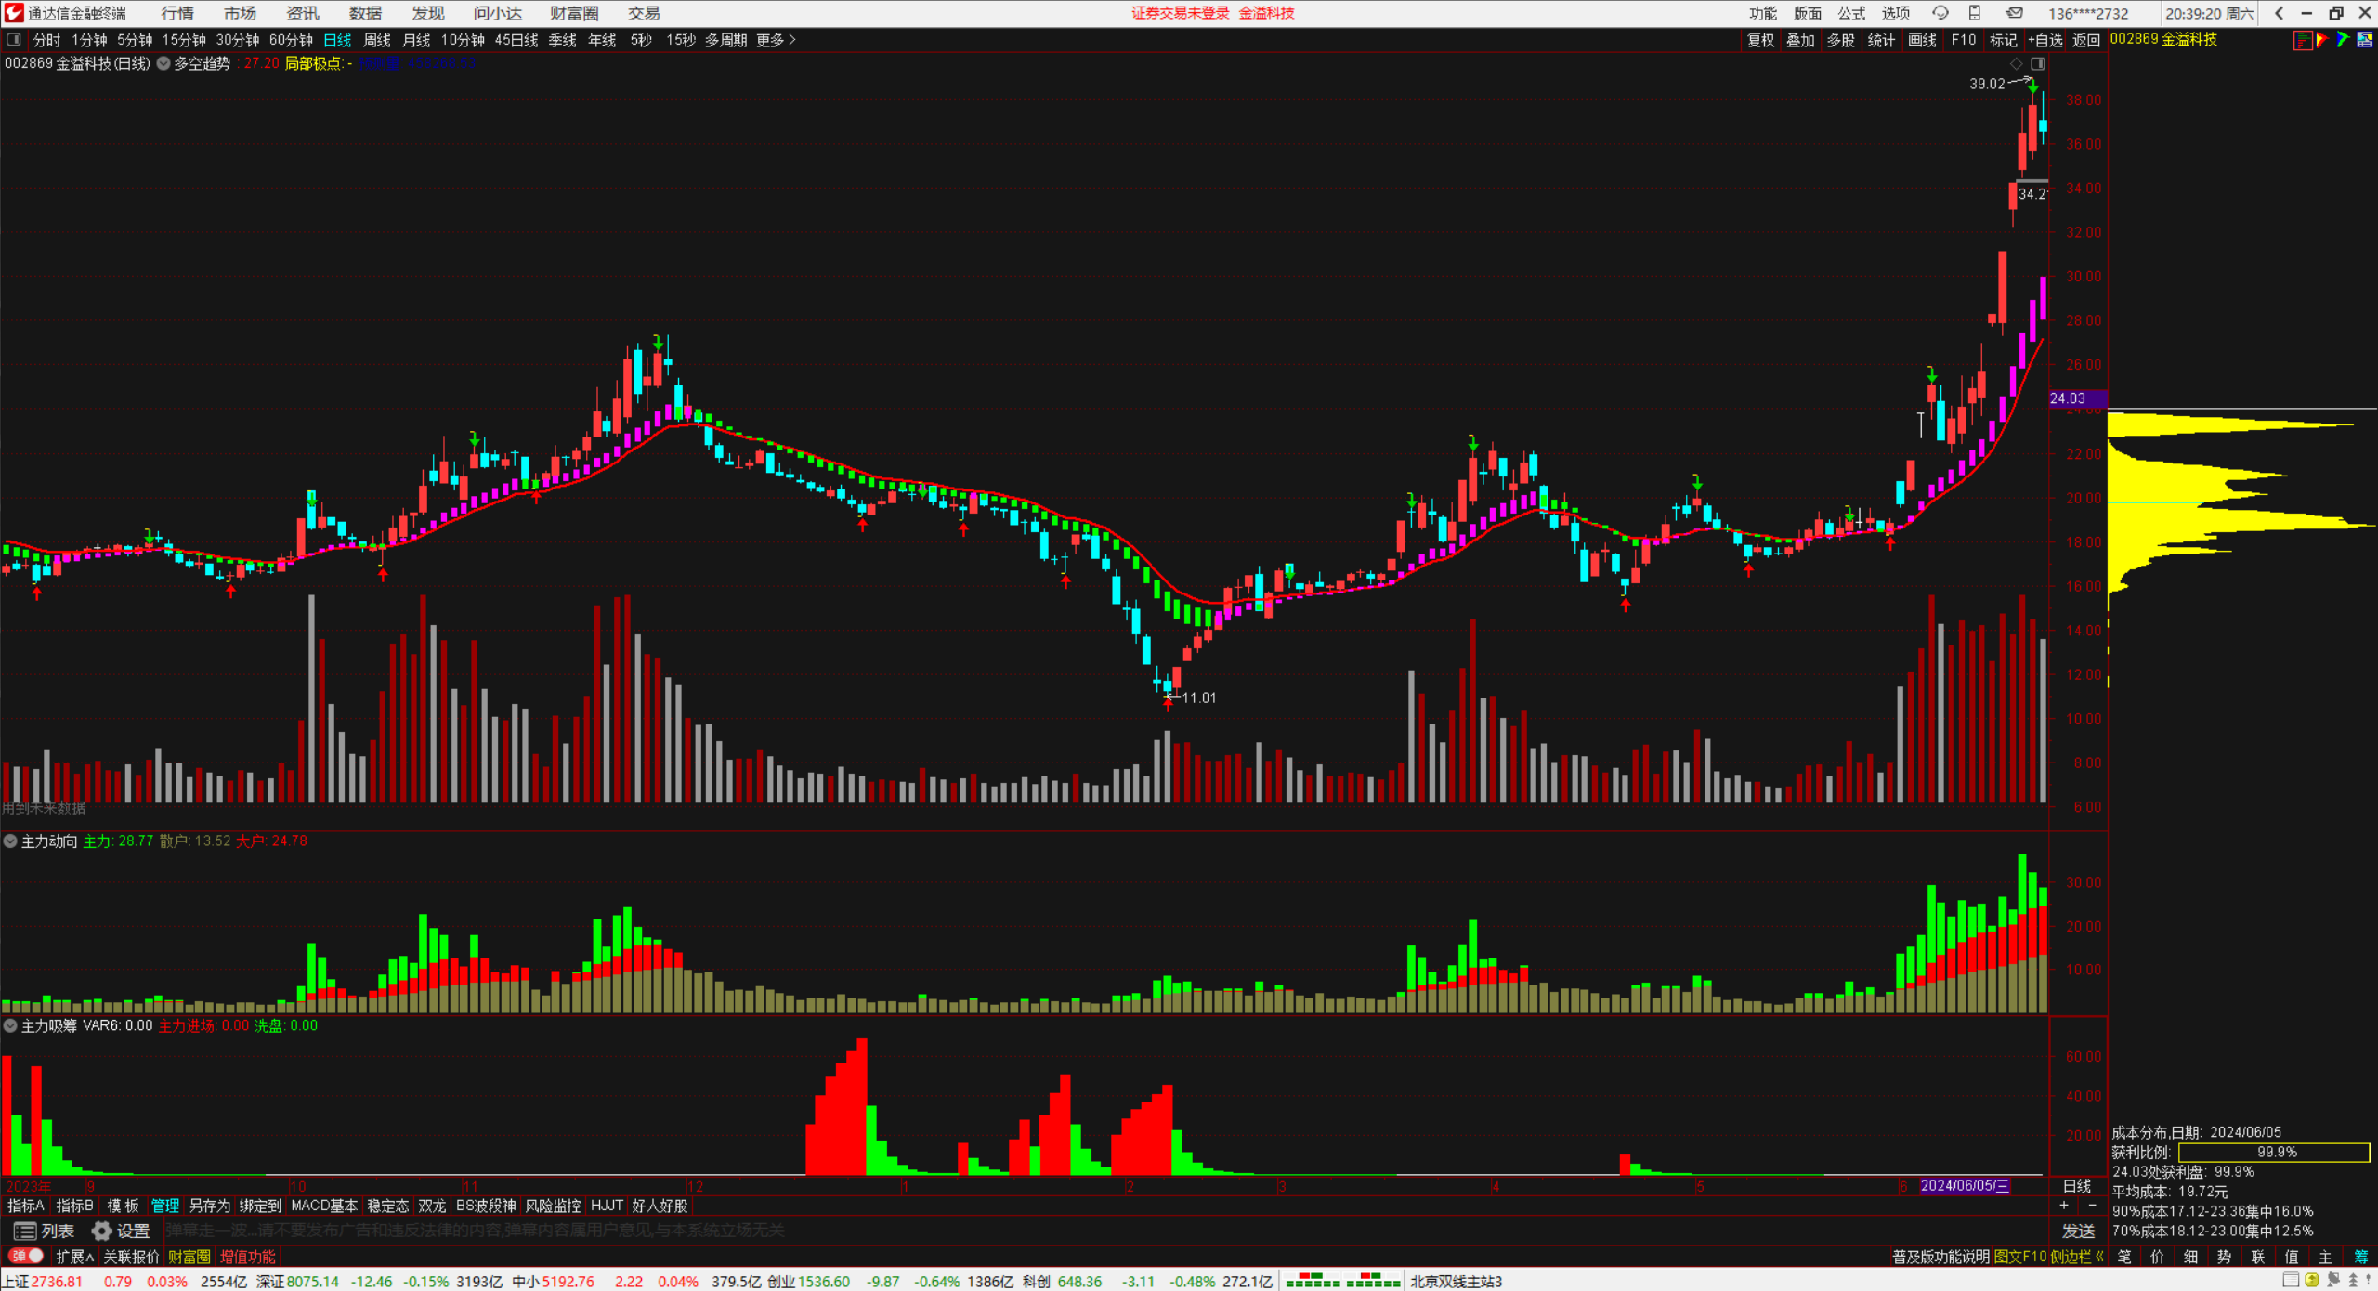Click the satellite dish status icon

(2332, 1281)
